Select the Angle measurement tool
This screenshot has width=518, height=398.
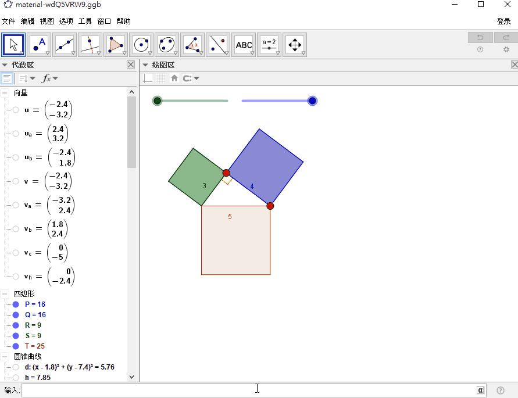pos(192,44)
